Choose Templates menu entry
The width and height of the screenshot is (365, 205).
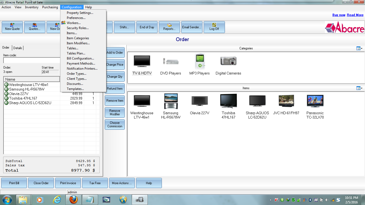click(x=83, y=89)
